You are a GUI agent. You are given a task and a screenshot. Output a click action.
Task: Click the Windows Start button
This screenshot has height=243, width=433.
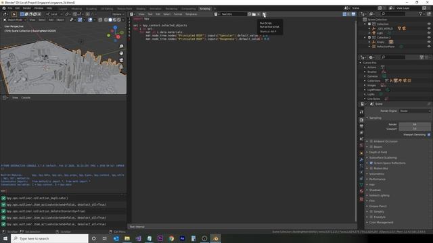[5, 238]
